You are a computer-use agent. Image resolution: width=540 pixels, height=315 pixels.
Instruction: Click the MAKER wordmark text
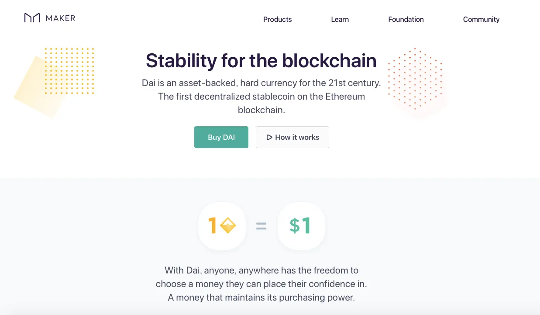point(60,18)
